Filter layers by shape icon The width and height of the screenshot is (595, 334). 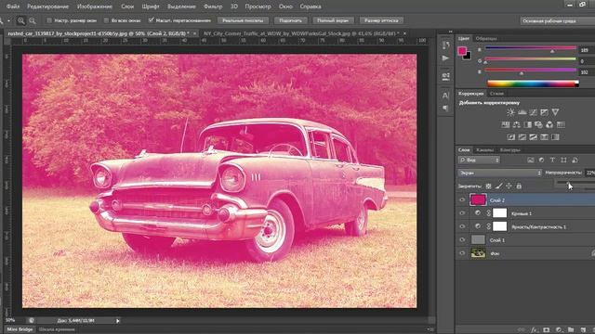click(563, 161)
